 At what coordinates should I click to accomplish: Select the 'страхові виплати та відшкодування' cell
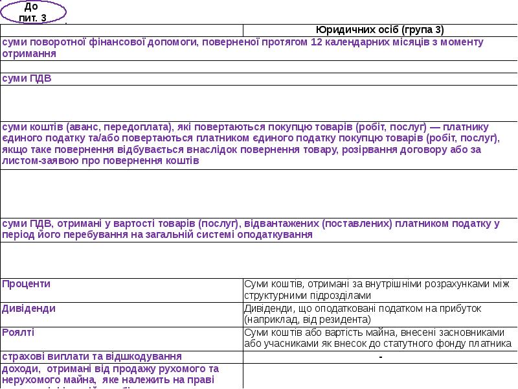122,357
